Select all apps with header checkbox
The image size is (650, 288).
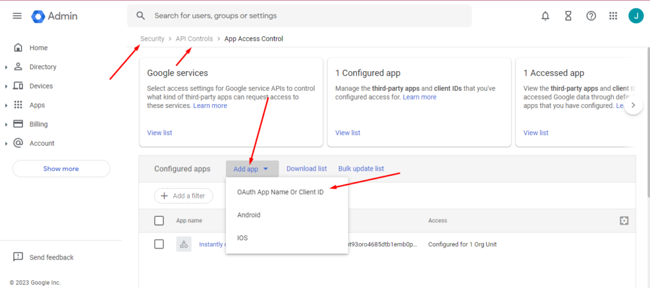tap(159, 221)
